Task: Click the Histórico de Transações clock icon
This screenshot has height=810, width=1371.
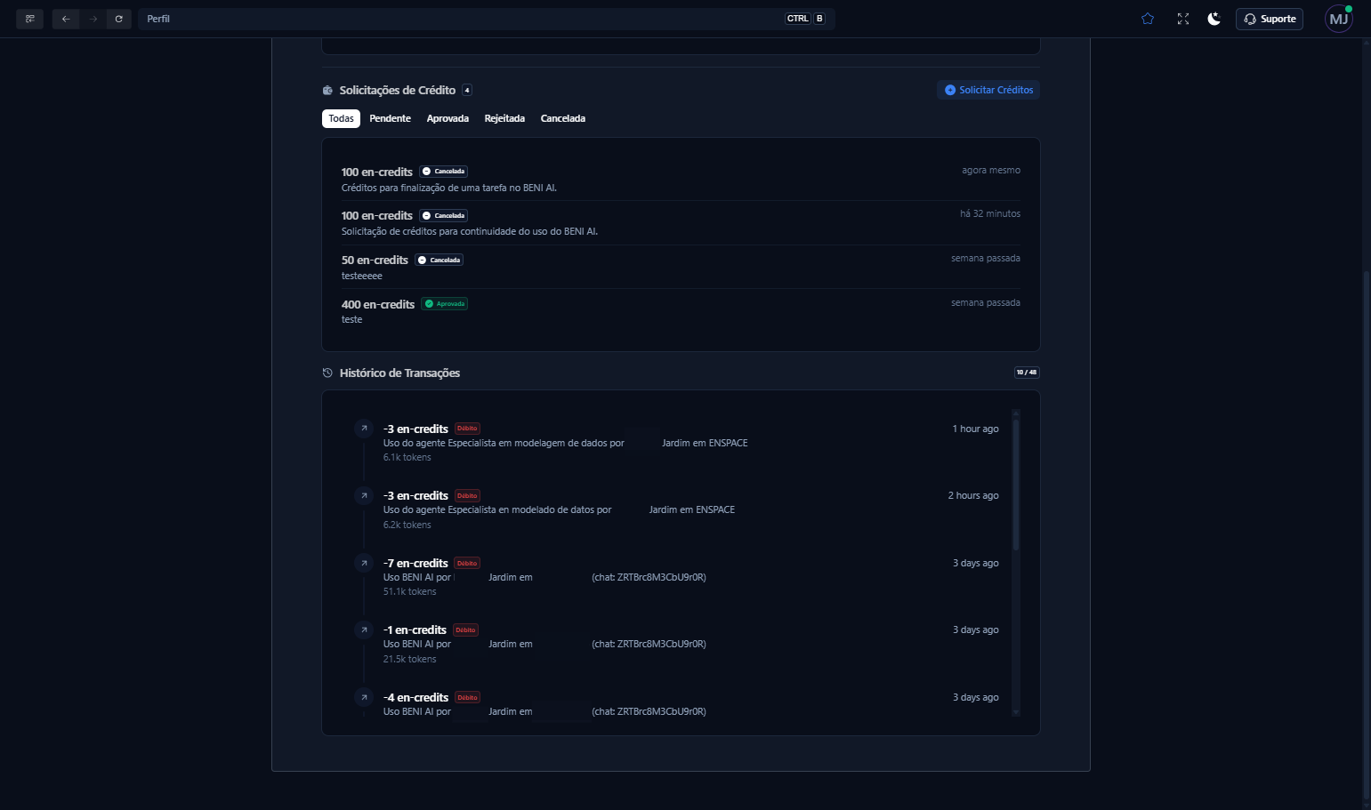Action: tap(327, 373)
